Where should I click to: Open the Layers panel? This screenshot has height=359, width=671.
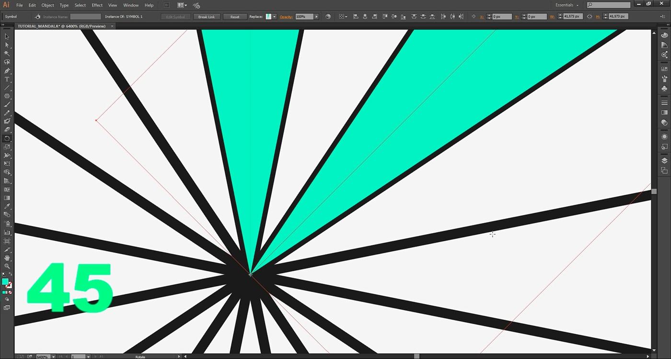tap(664, 161)
